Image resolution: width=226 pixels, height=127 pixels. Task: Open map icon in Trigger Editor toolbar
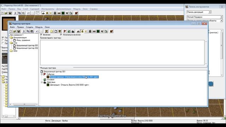pyautogui.click(x=14, y=31)
